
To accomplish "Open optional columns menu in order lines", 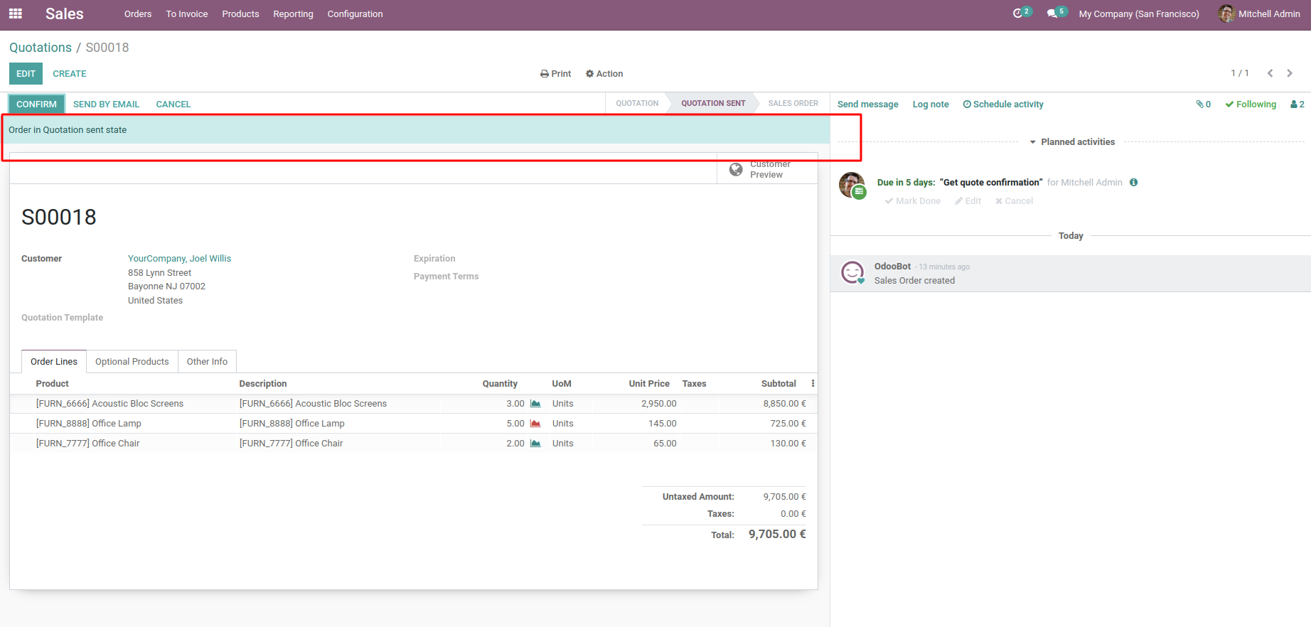I will (x=813, y=384).
